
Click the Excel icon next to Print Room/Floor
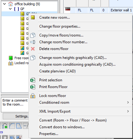point(33,87)
